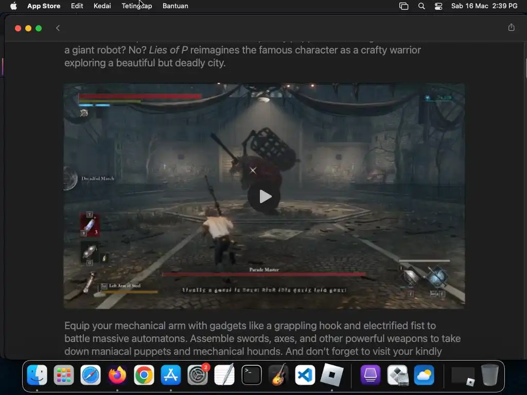Open the Kedai menu
This screenshot has height=395, width=527.
point(102,6)
